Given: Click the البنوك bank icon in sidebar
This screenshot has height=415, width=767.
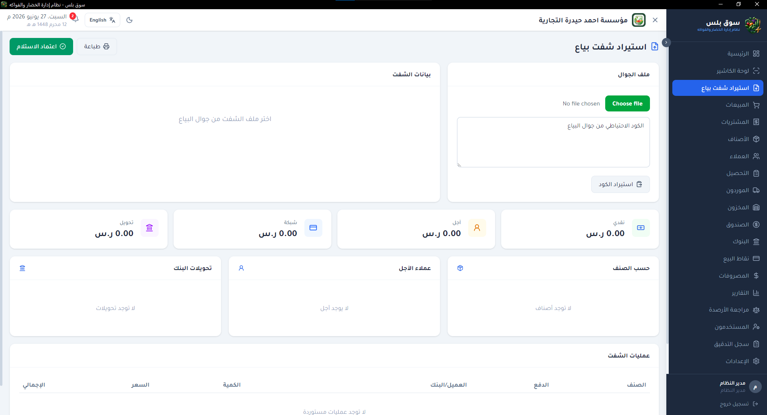Looking at the screenshot, I should point(756,242).
